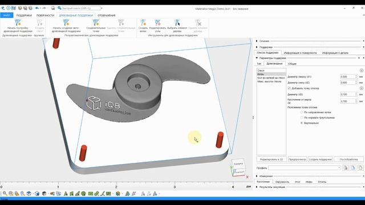Click the third document icon next to Профиль
The height and width of the screenshot is (205, 365).
tap(360, 168)
